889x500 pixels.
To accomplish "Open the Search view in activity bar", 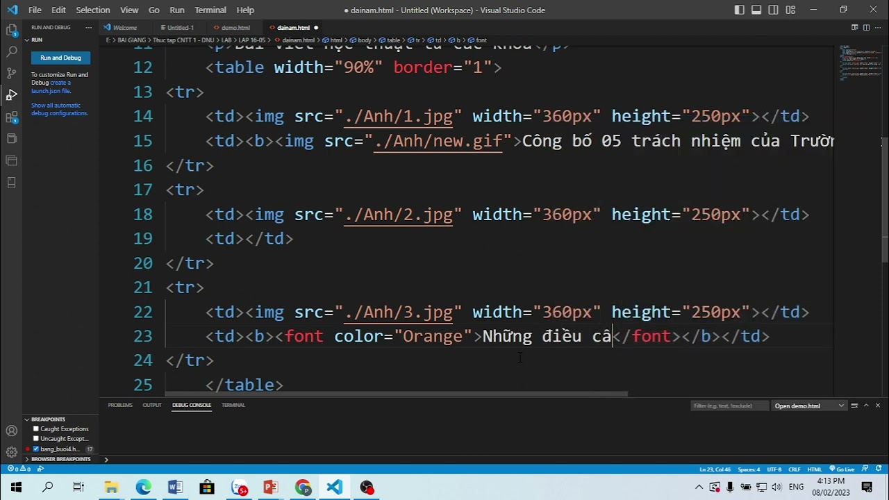I will coord(11,51).
